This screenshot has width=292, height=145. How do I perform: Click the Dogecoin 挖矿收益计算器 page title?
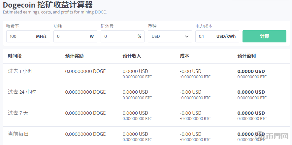[x=48, y=5]
